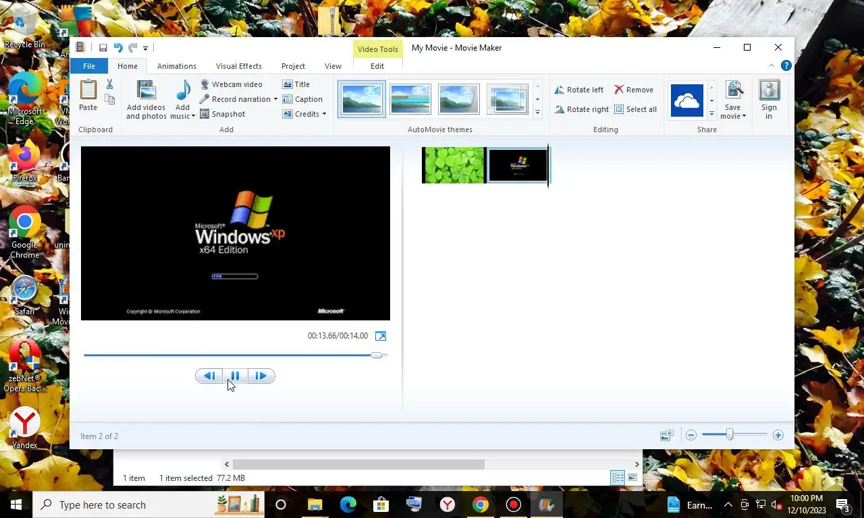Screen dimensions: 864x518
Task: Expand the Share destinations gallery
Action: [x=711, y=113]
